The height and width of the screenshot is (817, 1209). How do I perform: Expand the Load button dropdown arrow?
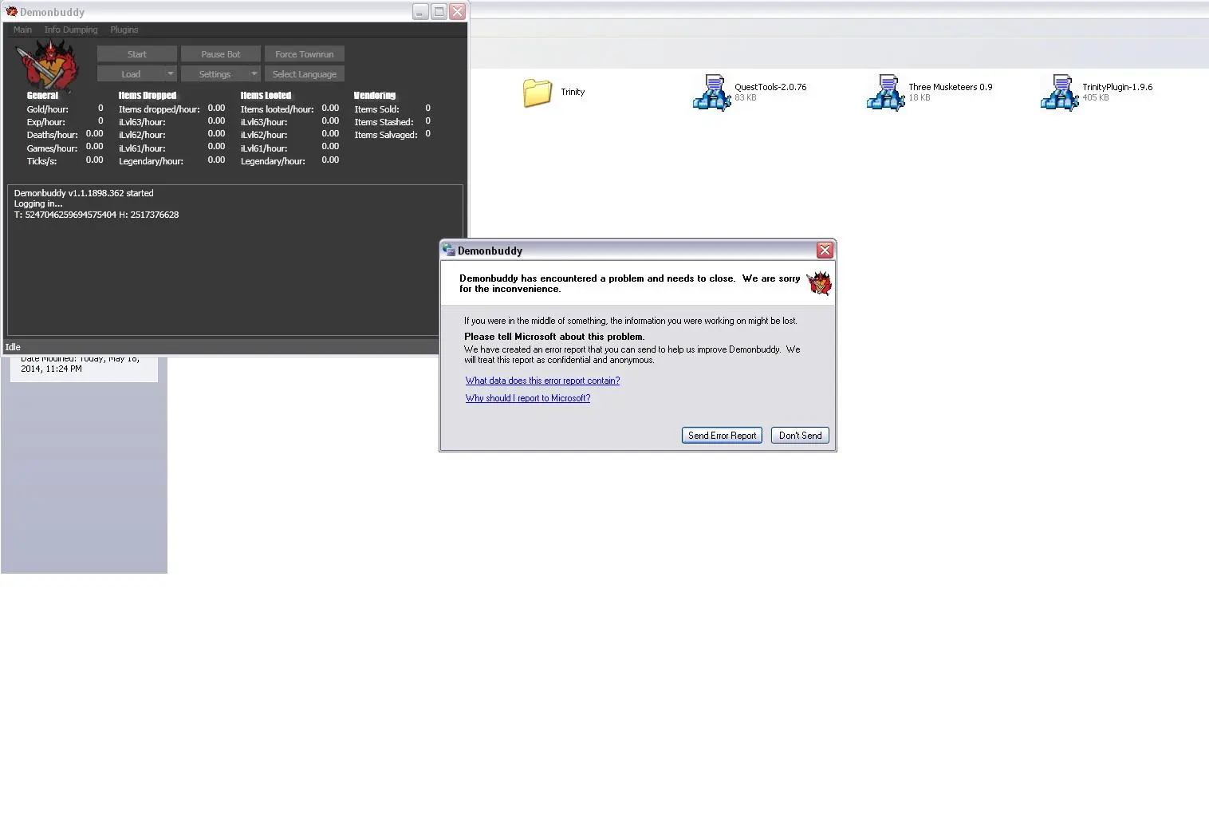(x=171, y=74)
